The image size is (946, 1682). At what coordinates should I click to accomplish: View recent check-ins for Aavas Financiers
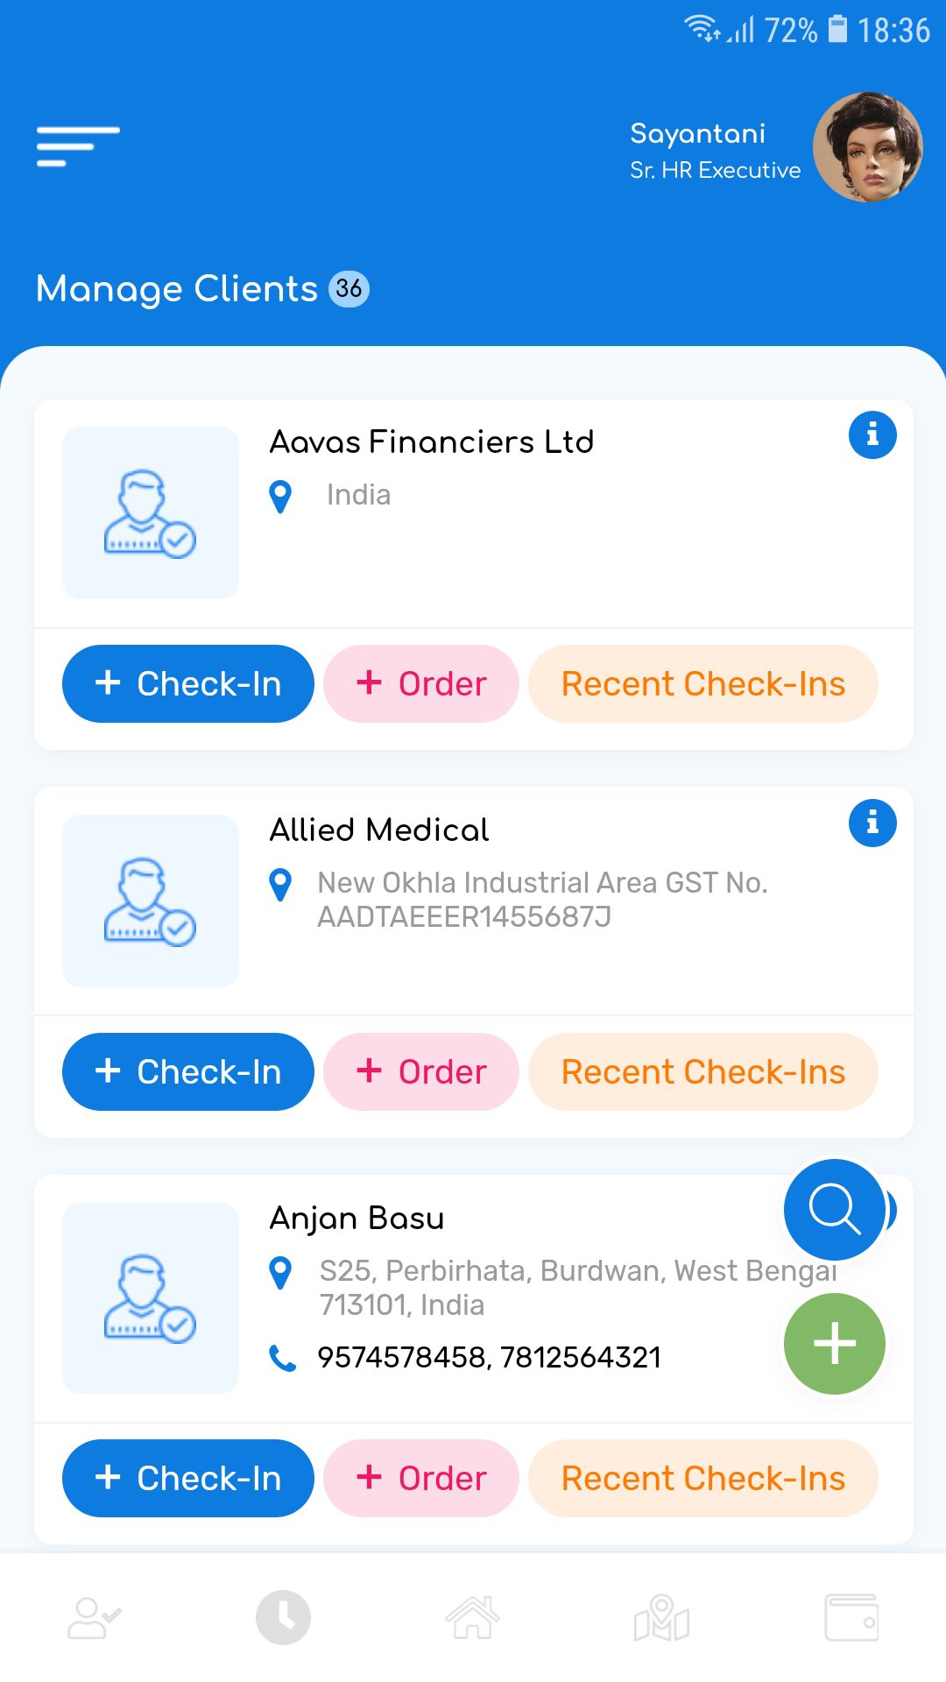point(703,684)
